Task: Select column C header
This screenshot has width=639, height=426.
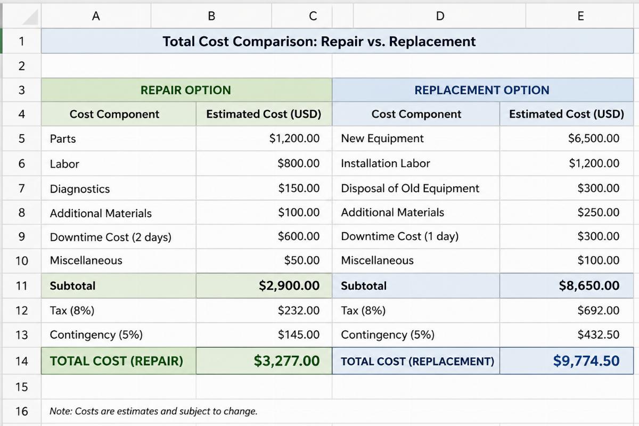Action: point(313,16)
